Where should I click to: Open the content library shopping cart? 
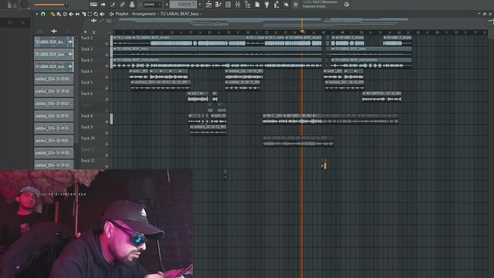pos(296,5)
